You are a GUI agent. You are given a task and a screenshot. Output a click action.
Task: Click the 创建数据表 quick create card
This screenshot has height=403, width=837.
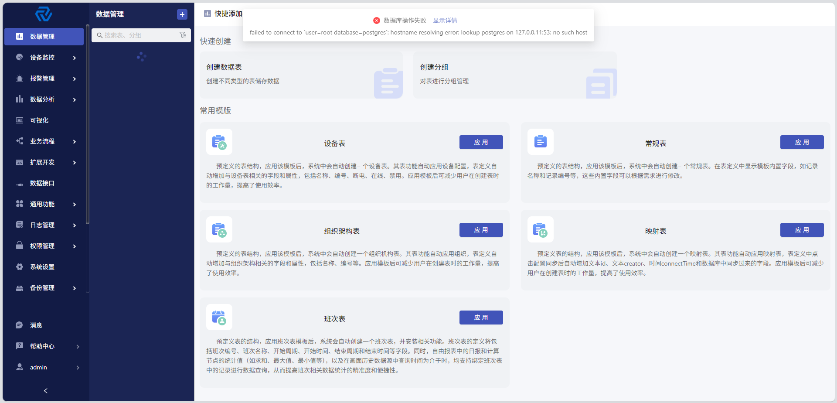tap(301, 75)
